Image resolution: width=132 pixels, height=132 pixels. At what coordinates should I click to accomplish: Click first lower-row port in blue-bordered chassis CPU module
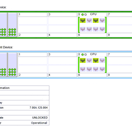click(83, 69)
